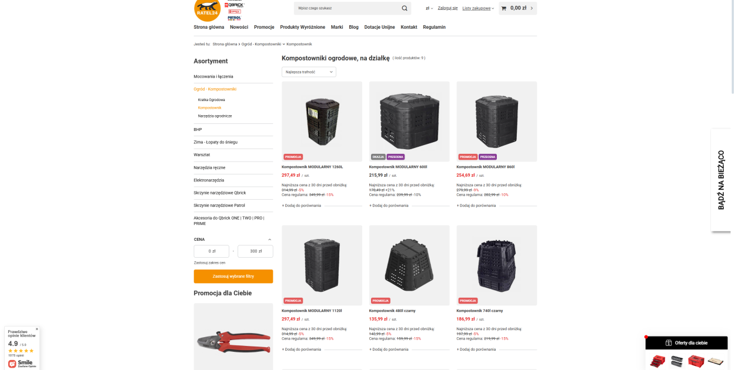Click the gift icon in Oferty dla ciebie
735x370 pixels.
669,343
